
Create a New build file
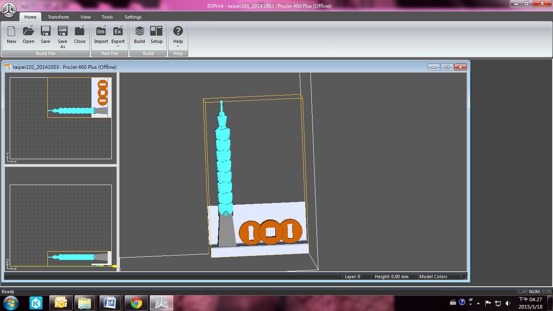point(11,35)
